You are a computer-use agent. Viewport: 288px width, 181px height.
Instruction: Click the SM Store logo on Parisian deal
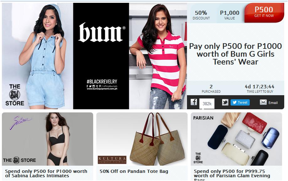coord(198,158)
